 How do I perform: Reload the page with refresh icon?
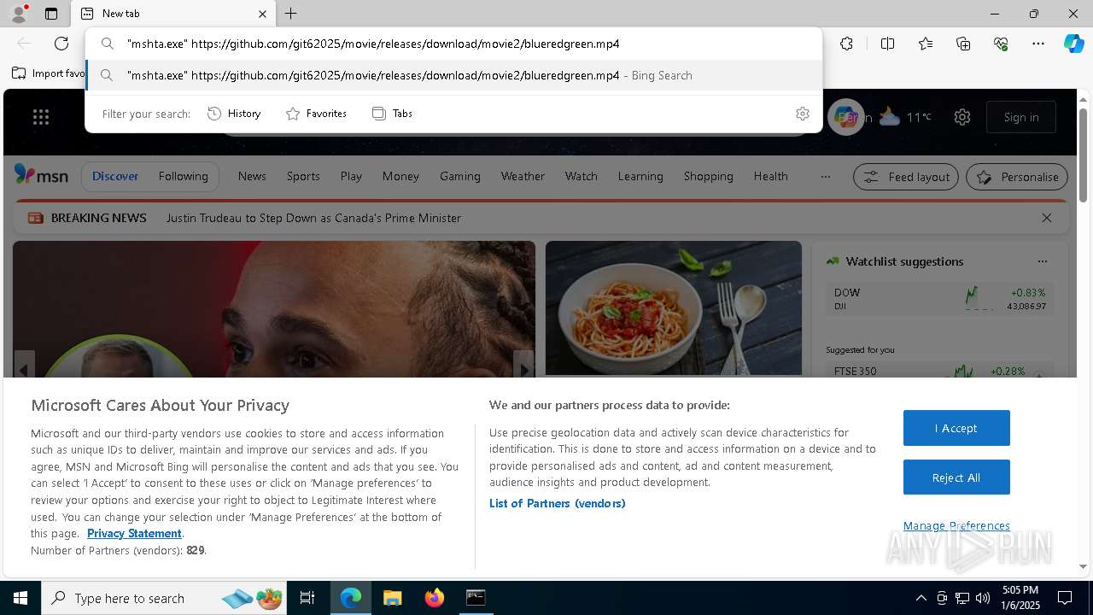pyautogui.click(x=61, y=44)
